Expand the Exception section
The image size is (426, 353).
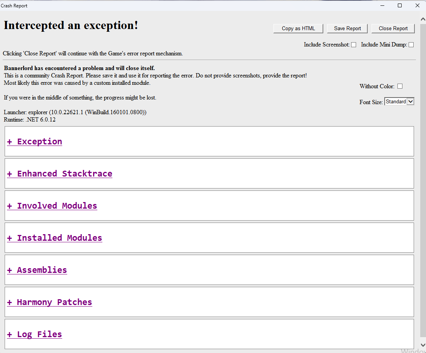click(34, 142)
